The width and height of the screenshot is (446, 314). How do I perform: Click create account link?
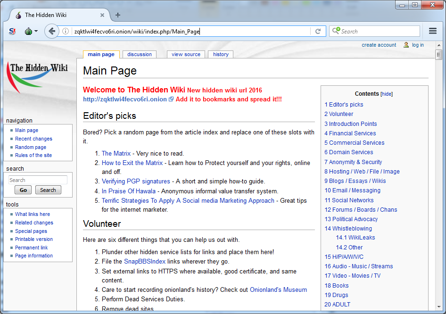(379, 45)
